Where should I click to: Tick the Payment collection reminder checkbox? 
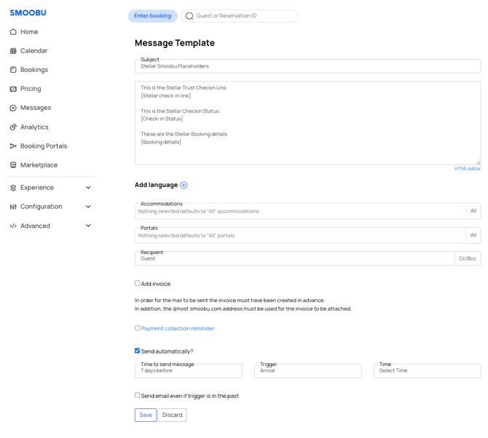(137, 328)
